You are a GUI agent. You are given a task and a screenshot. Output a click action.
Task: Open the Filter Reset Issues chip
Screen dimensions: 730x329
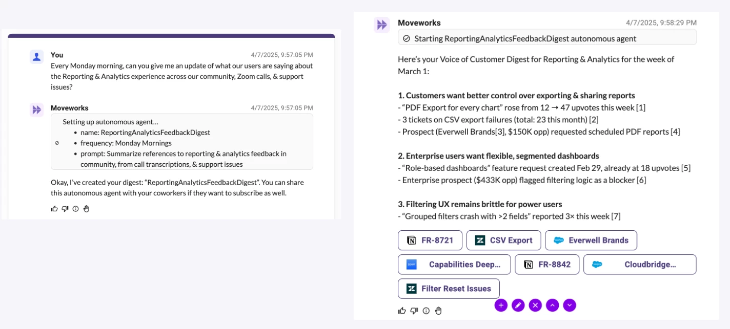click(x=449, y=289)
